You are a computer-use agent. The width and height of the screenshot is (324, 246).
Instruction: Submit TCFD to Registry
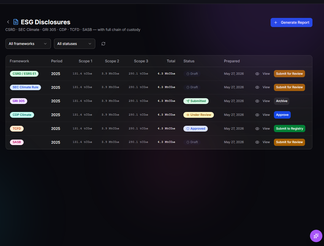[x=290, y=129]
